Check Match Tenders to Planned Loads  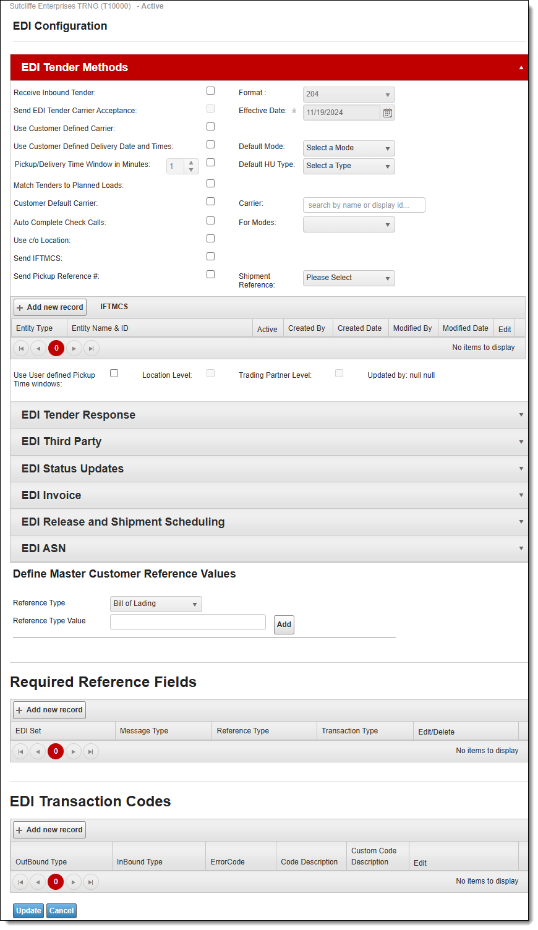[x=210, y=184]
